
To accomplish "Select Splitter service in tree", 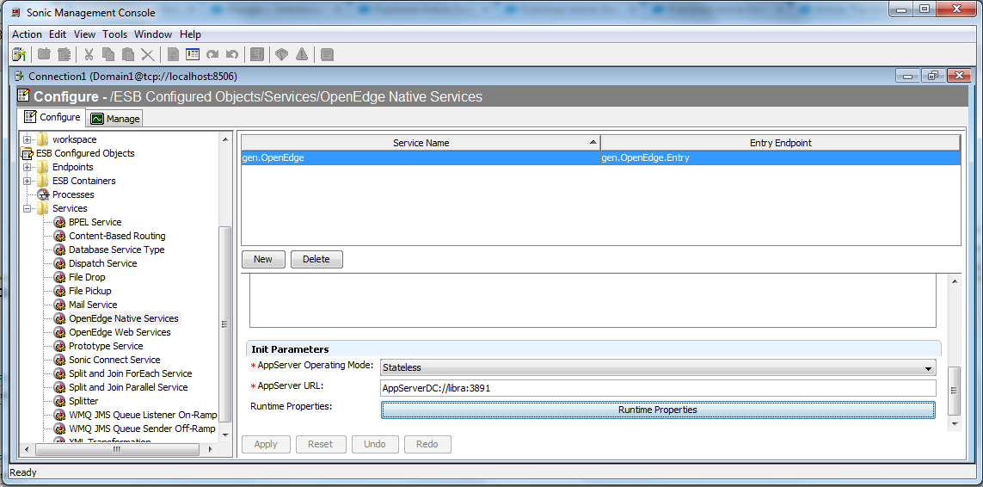I will click(x=83, y=402).
